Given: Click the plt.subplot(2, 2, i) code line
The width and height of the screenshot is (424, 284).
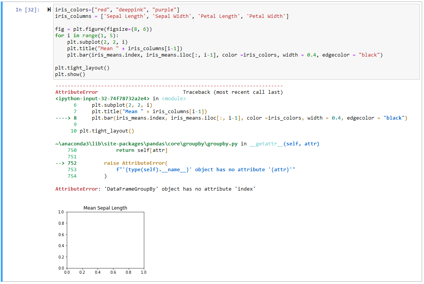Looking at the screenshot, I should coord(97,42).
